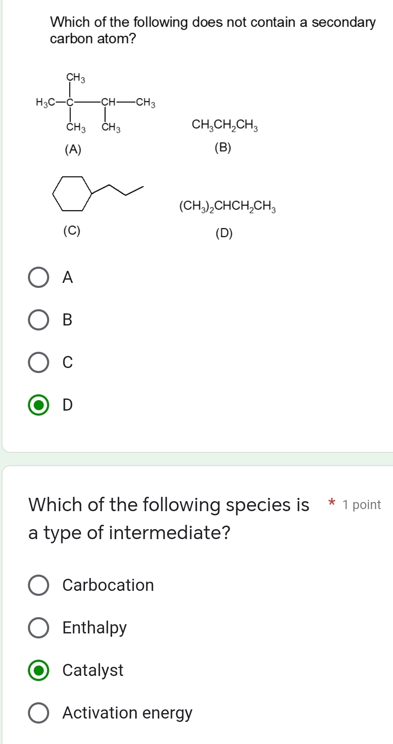Click the (C) caption under the ring structure
Image resolution: width=393 pixels, height=744 pixels.
pyautogui.click(x=72, y=230)
